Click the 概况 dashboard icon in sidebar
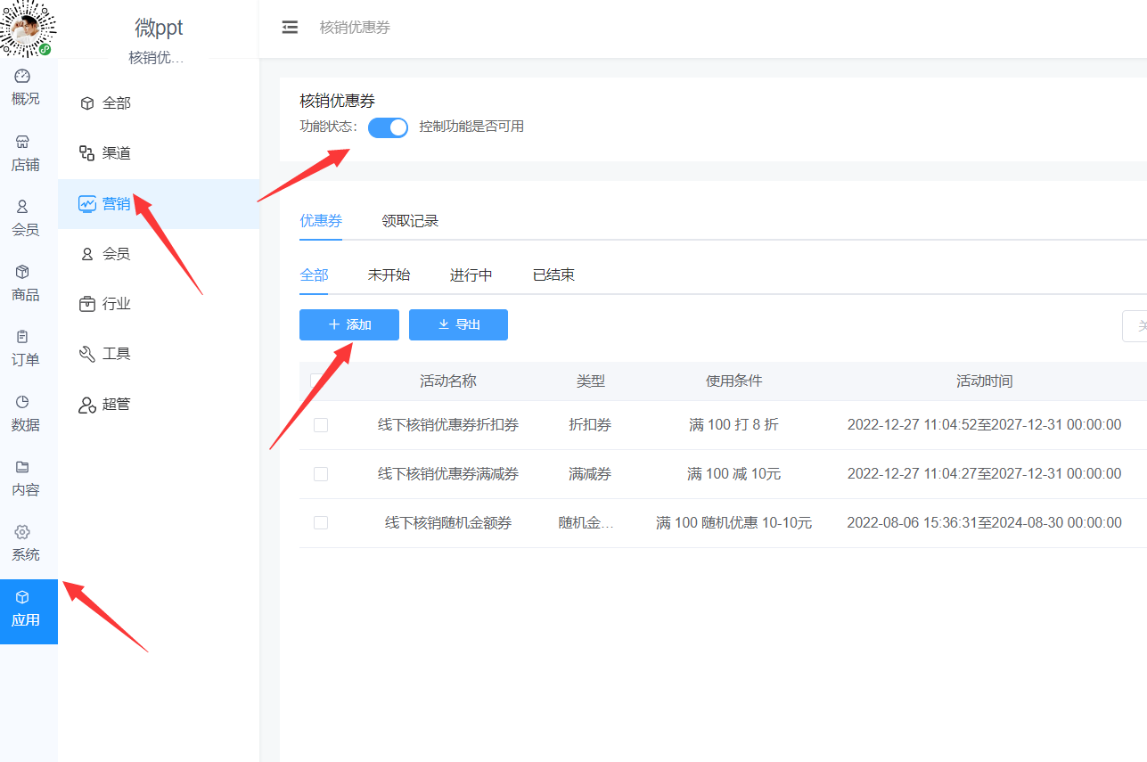This screenshot has width=1147, height=762. [x=22, y=77]
